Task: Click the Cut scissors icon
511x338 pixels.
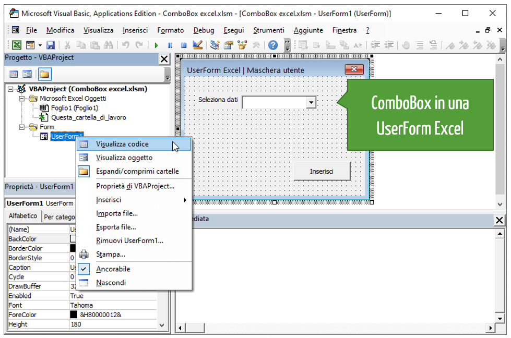Action: (x=67, y=45)
